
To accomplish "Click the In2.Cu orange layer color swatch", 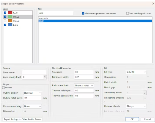I will pyautogui.click(x=10, y=21).
